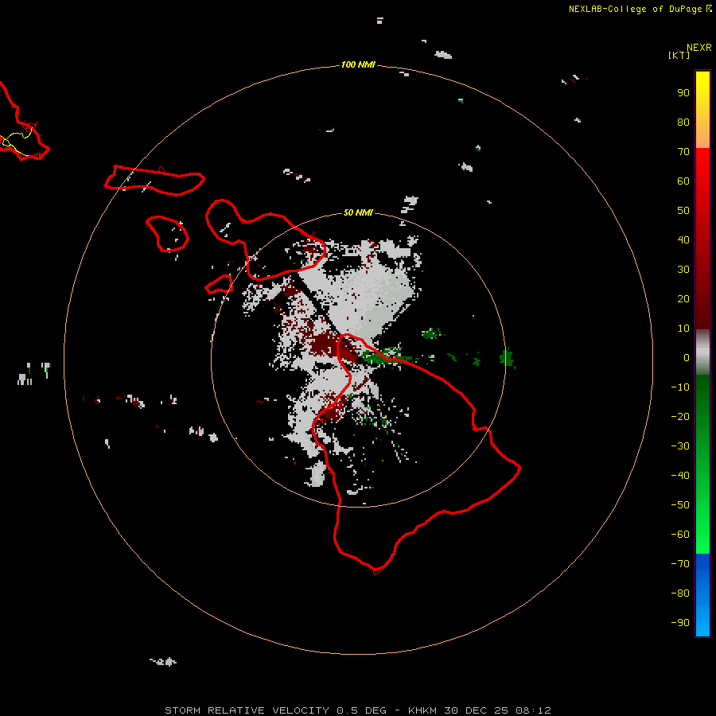Click the 40 value on velocity scale
The image size is (716, 716).
point(683,240)
